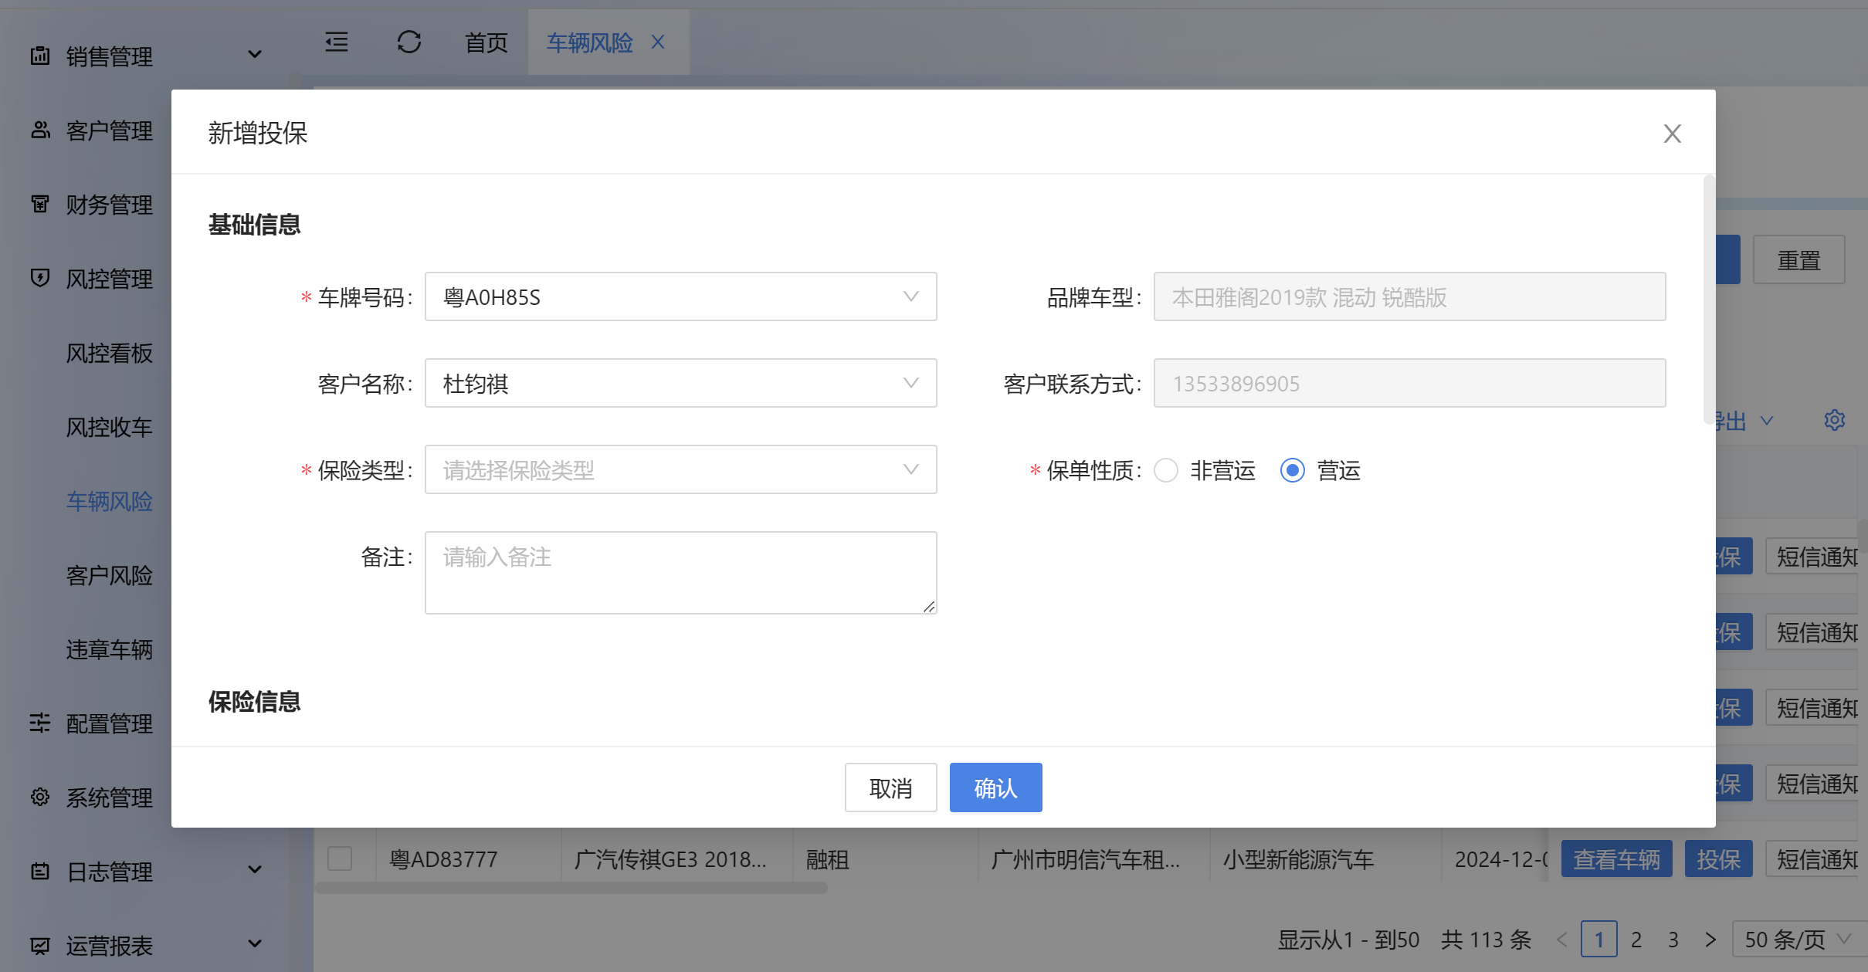Click the 风控管理 shield icon
This screenshot has height=972, width=1868.
coord(40,278)
